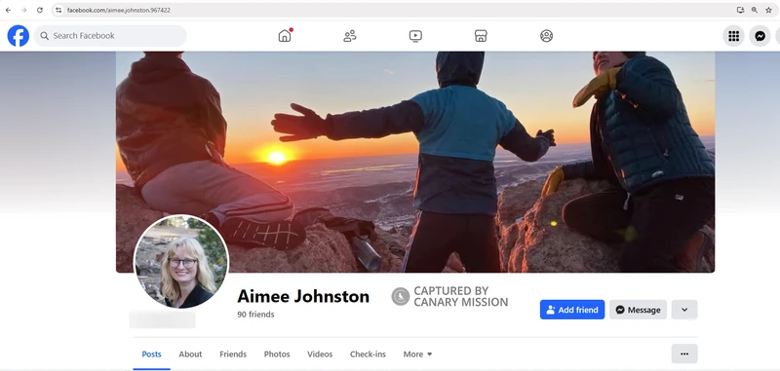Bookmark this page with the star icon

pos(768,10)
